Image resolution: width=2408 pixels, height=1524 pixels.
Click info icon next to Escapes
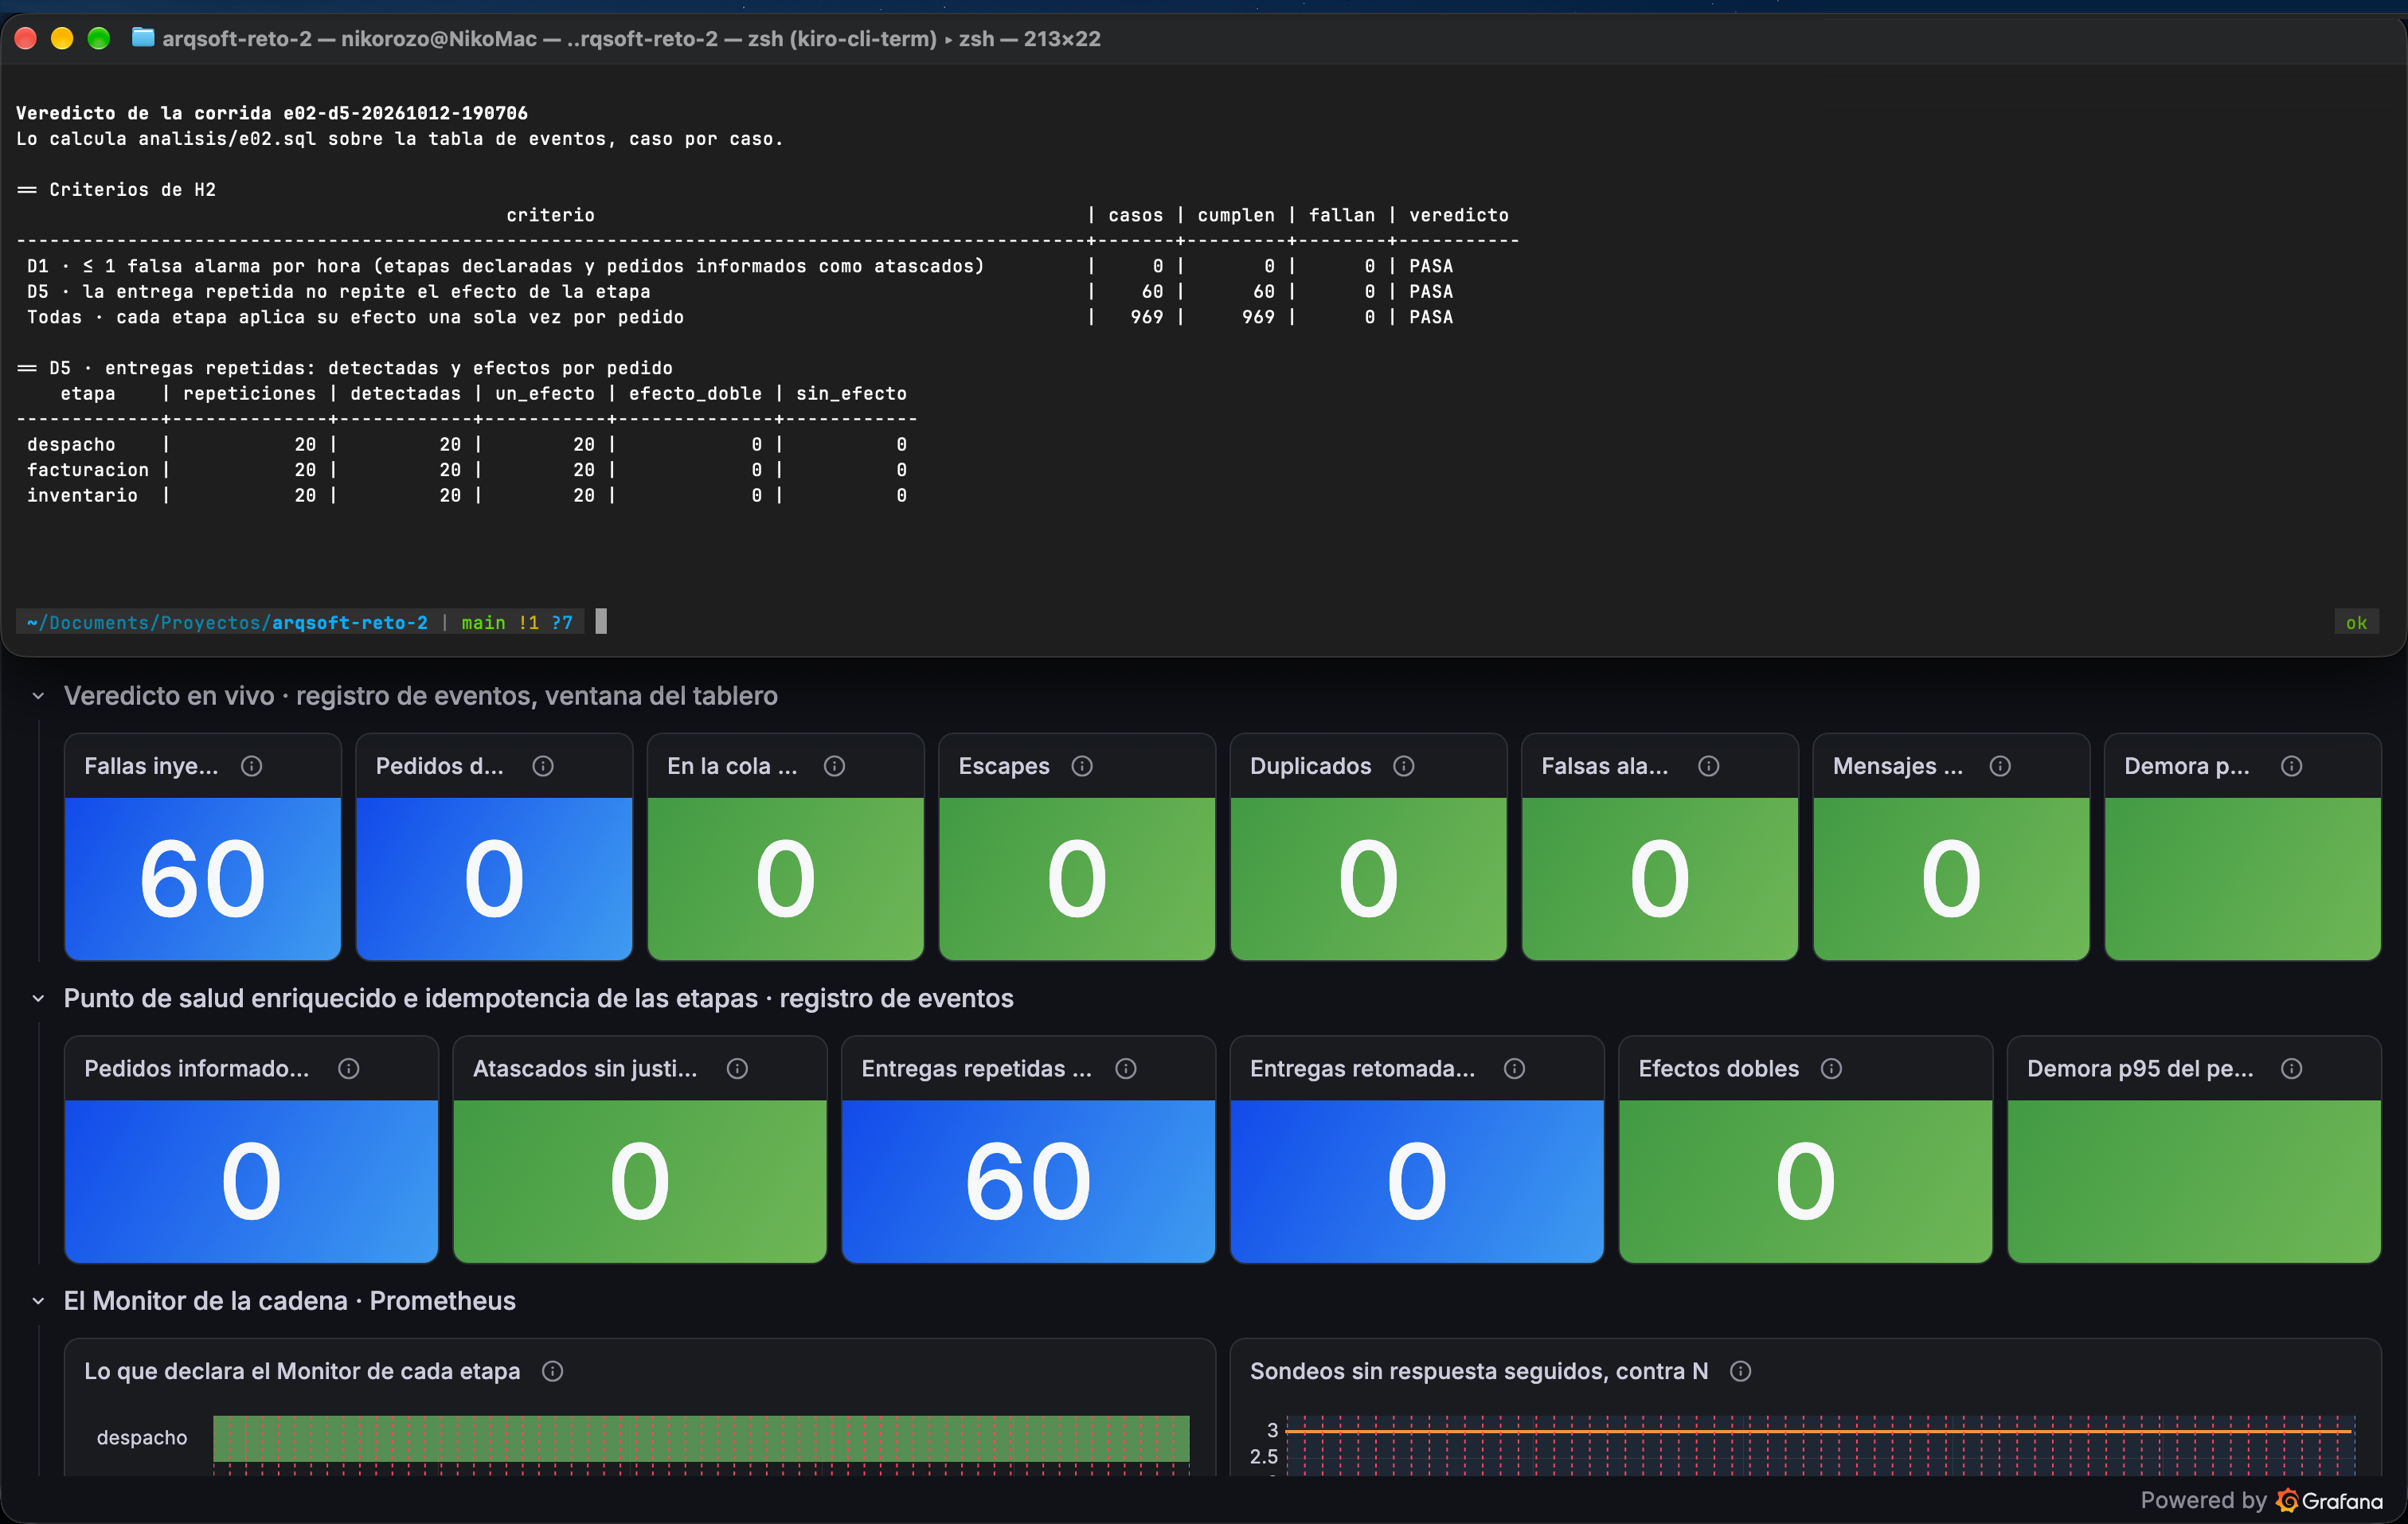tap(1082, 766)
